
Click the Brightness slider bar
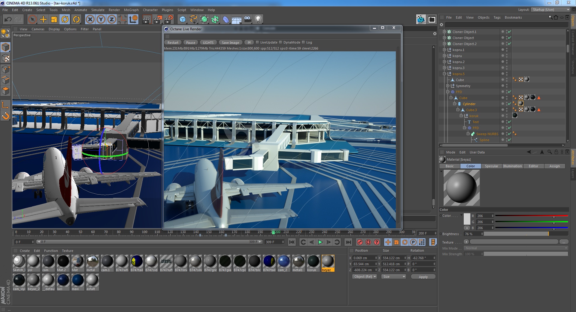coord(526,234)
